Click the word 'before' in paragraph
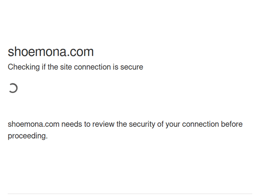Screen dimensions: 260x195 [x=232, y=124]
